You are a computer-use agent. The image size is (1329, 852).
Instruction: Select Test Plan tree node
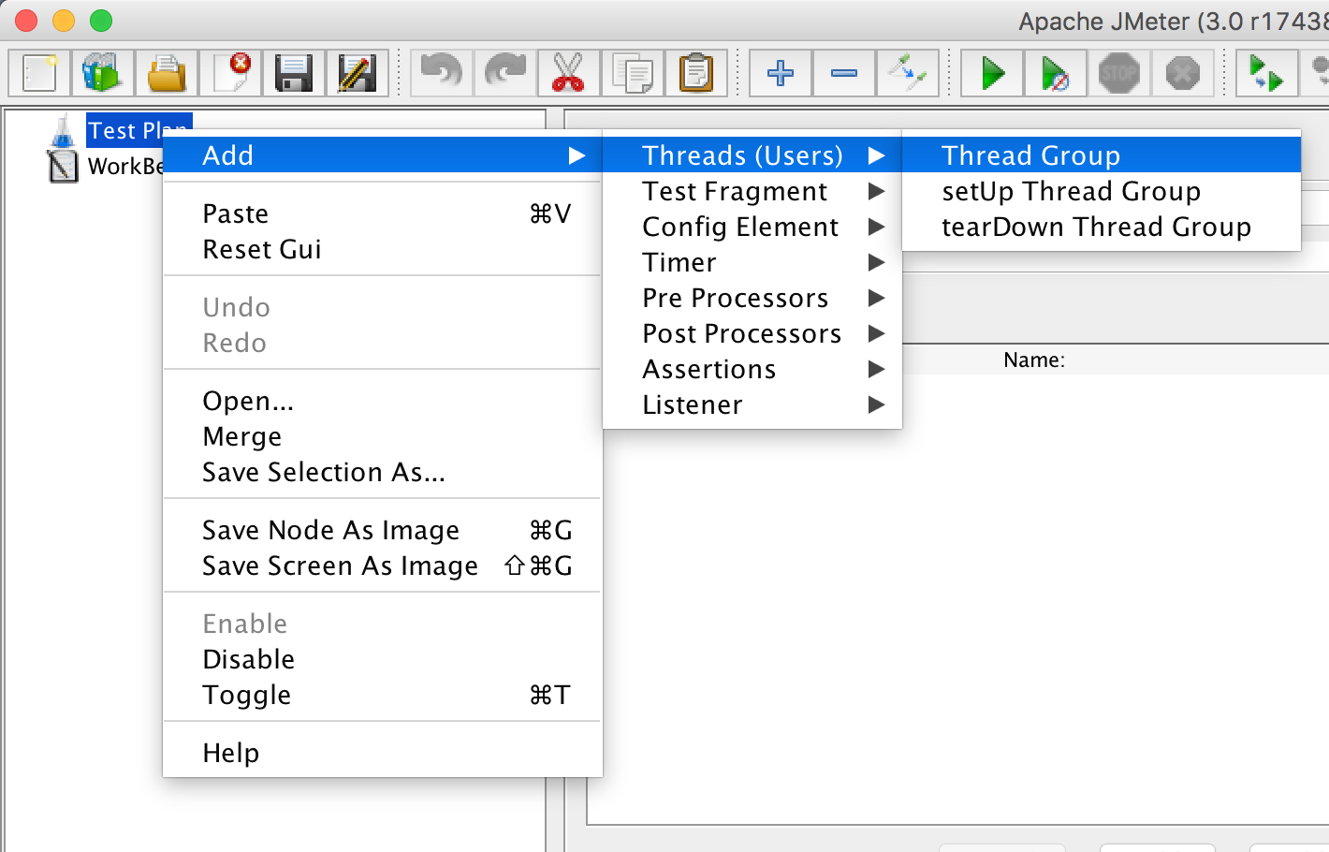139,130
